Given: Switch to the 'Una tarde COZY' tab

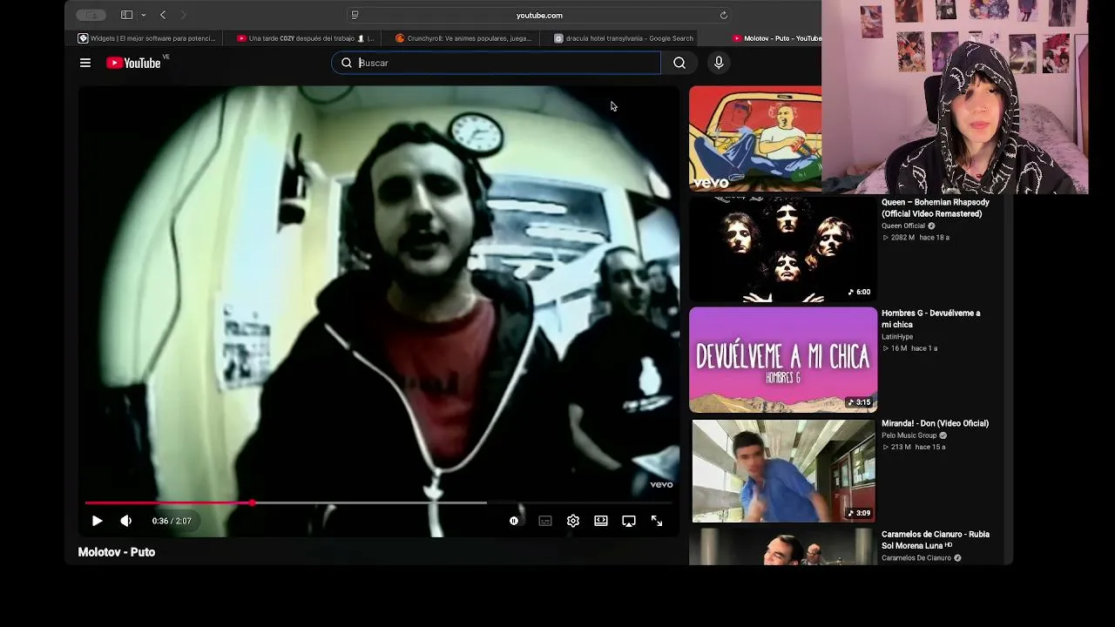Looking at the screenshot, I should pyautogui.click(x=306, y=38).
